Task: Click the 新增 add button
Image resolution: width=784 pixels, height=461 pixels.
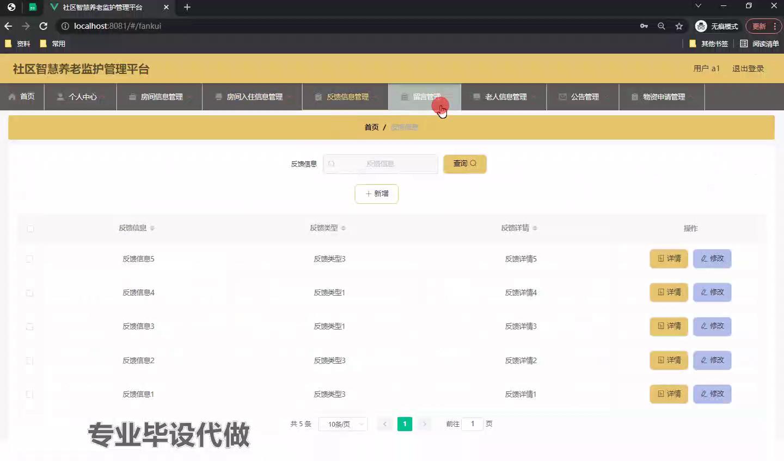Action: 376,194
